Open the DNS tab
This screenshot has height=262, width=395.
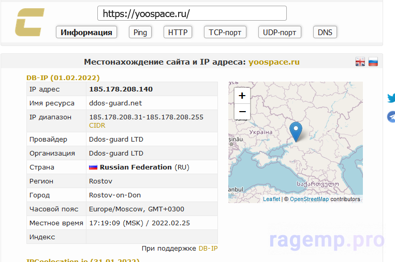[325, 32]
